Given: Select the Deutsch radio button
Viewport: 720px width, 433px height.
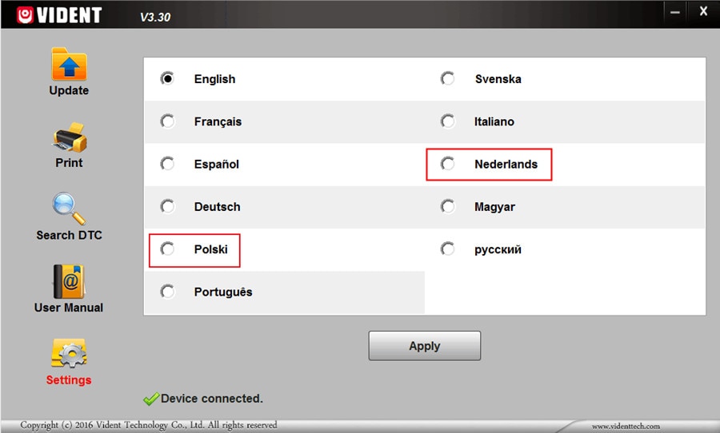Looking at the screenshot, I should click(167, 206).
